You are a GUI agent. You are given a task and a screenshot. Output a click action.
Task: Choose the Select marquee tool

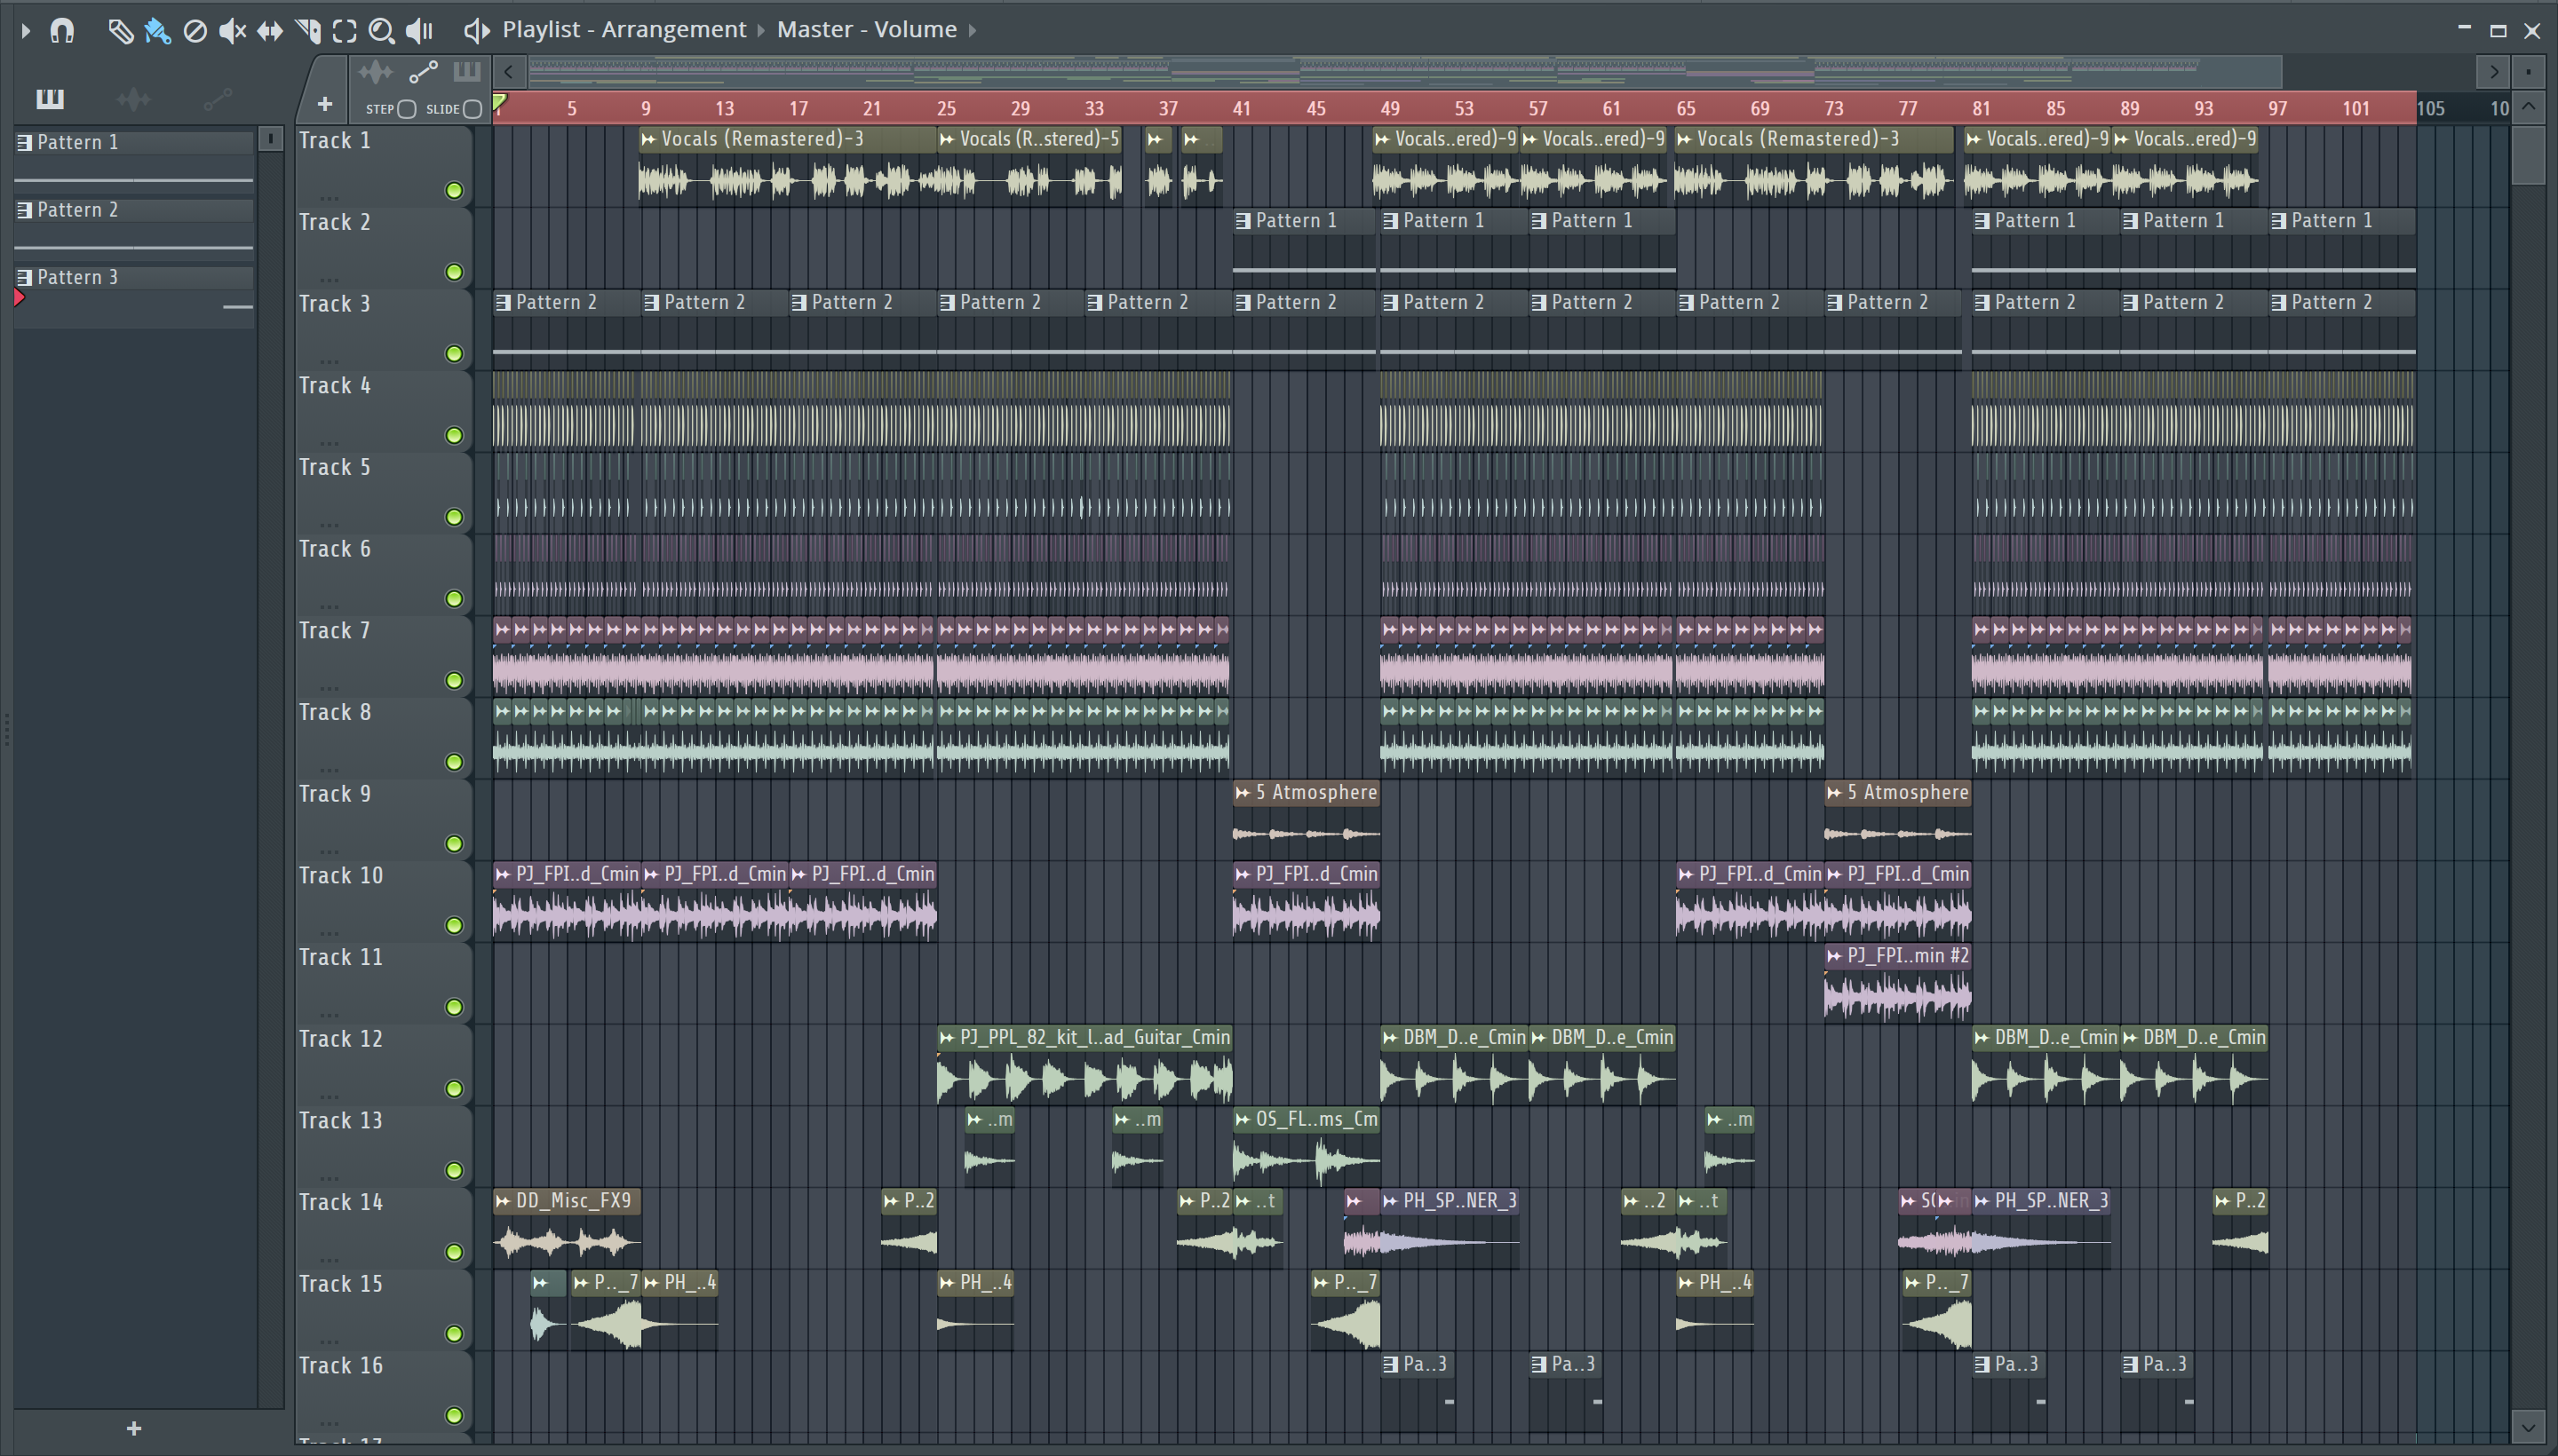(x=346, y=31)
